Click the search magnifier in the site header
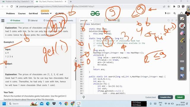This screenshot has height=107, width=190. (x=175, y=13)
